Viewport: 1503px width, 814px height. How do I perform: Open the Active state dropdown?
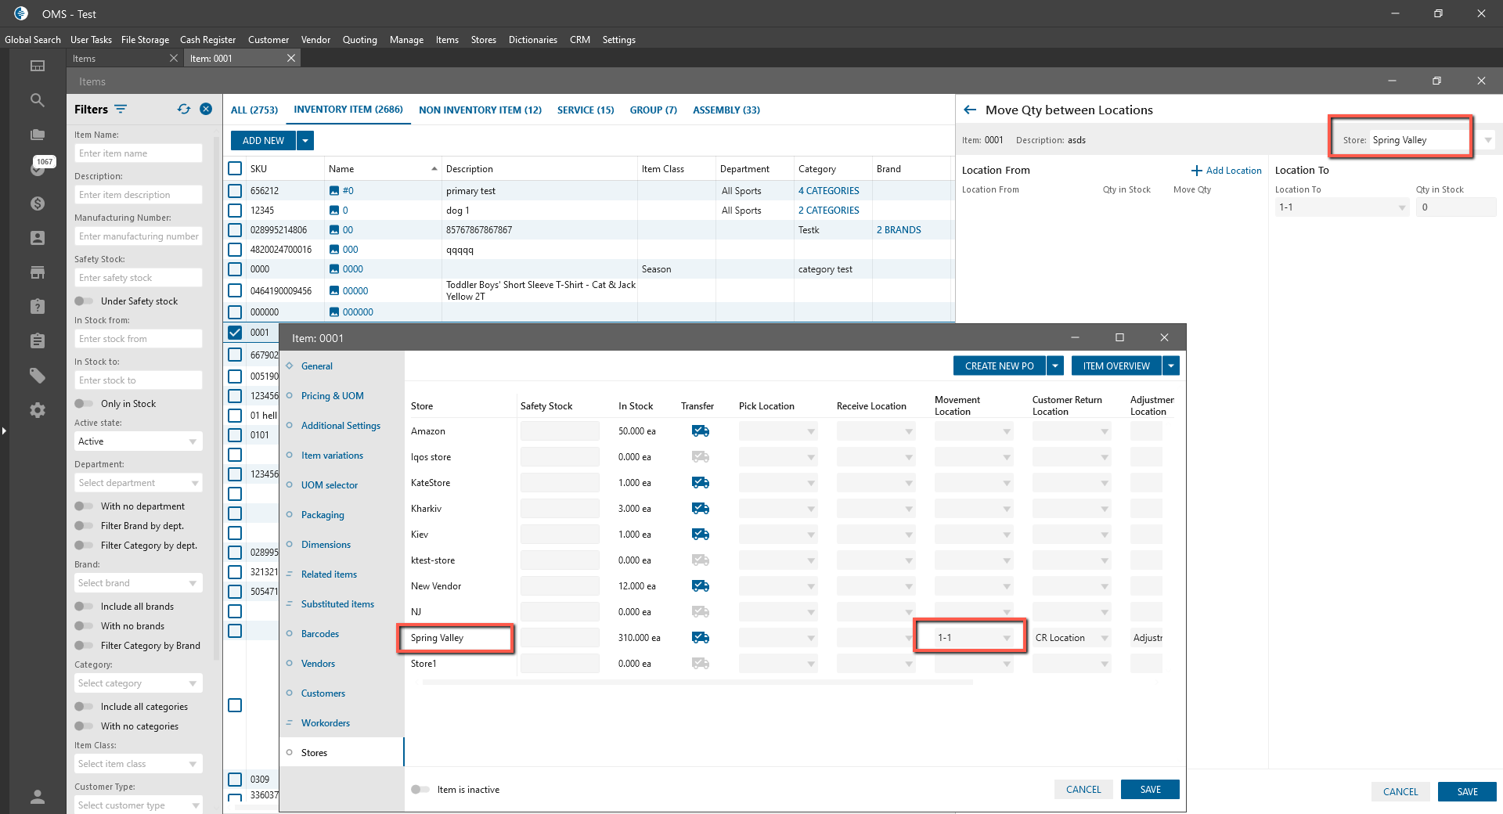pos(138,441)
